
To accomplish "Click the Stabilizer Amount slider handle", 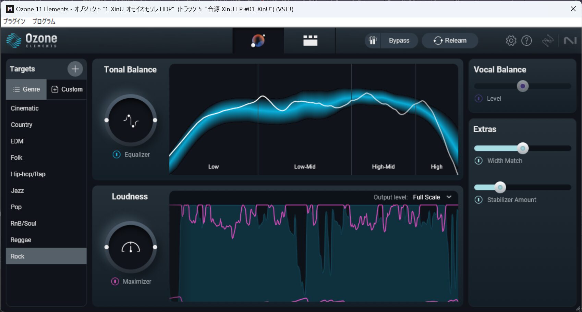I will tap(500, 187).
